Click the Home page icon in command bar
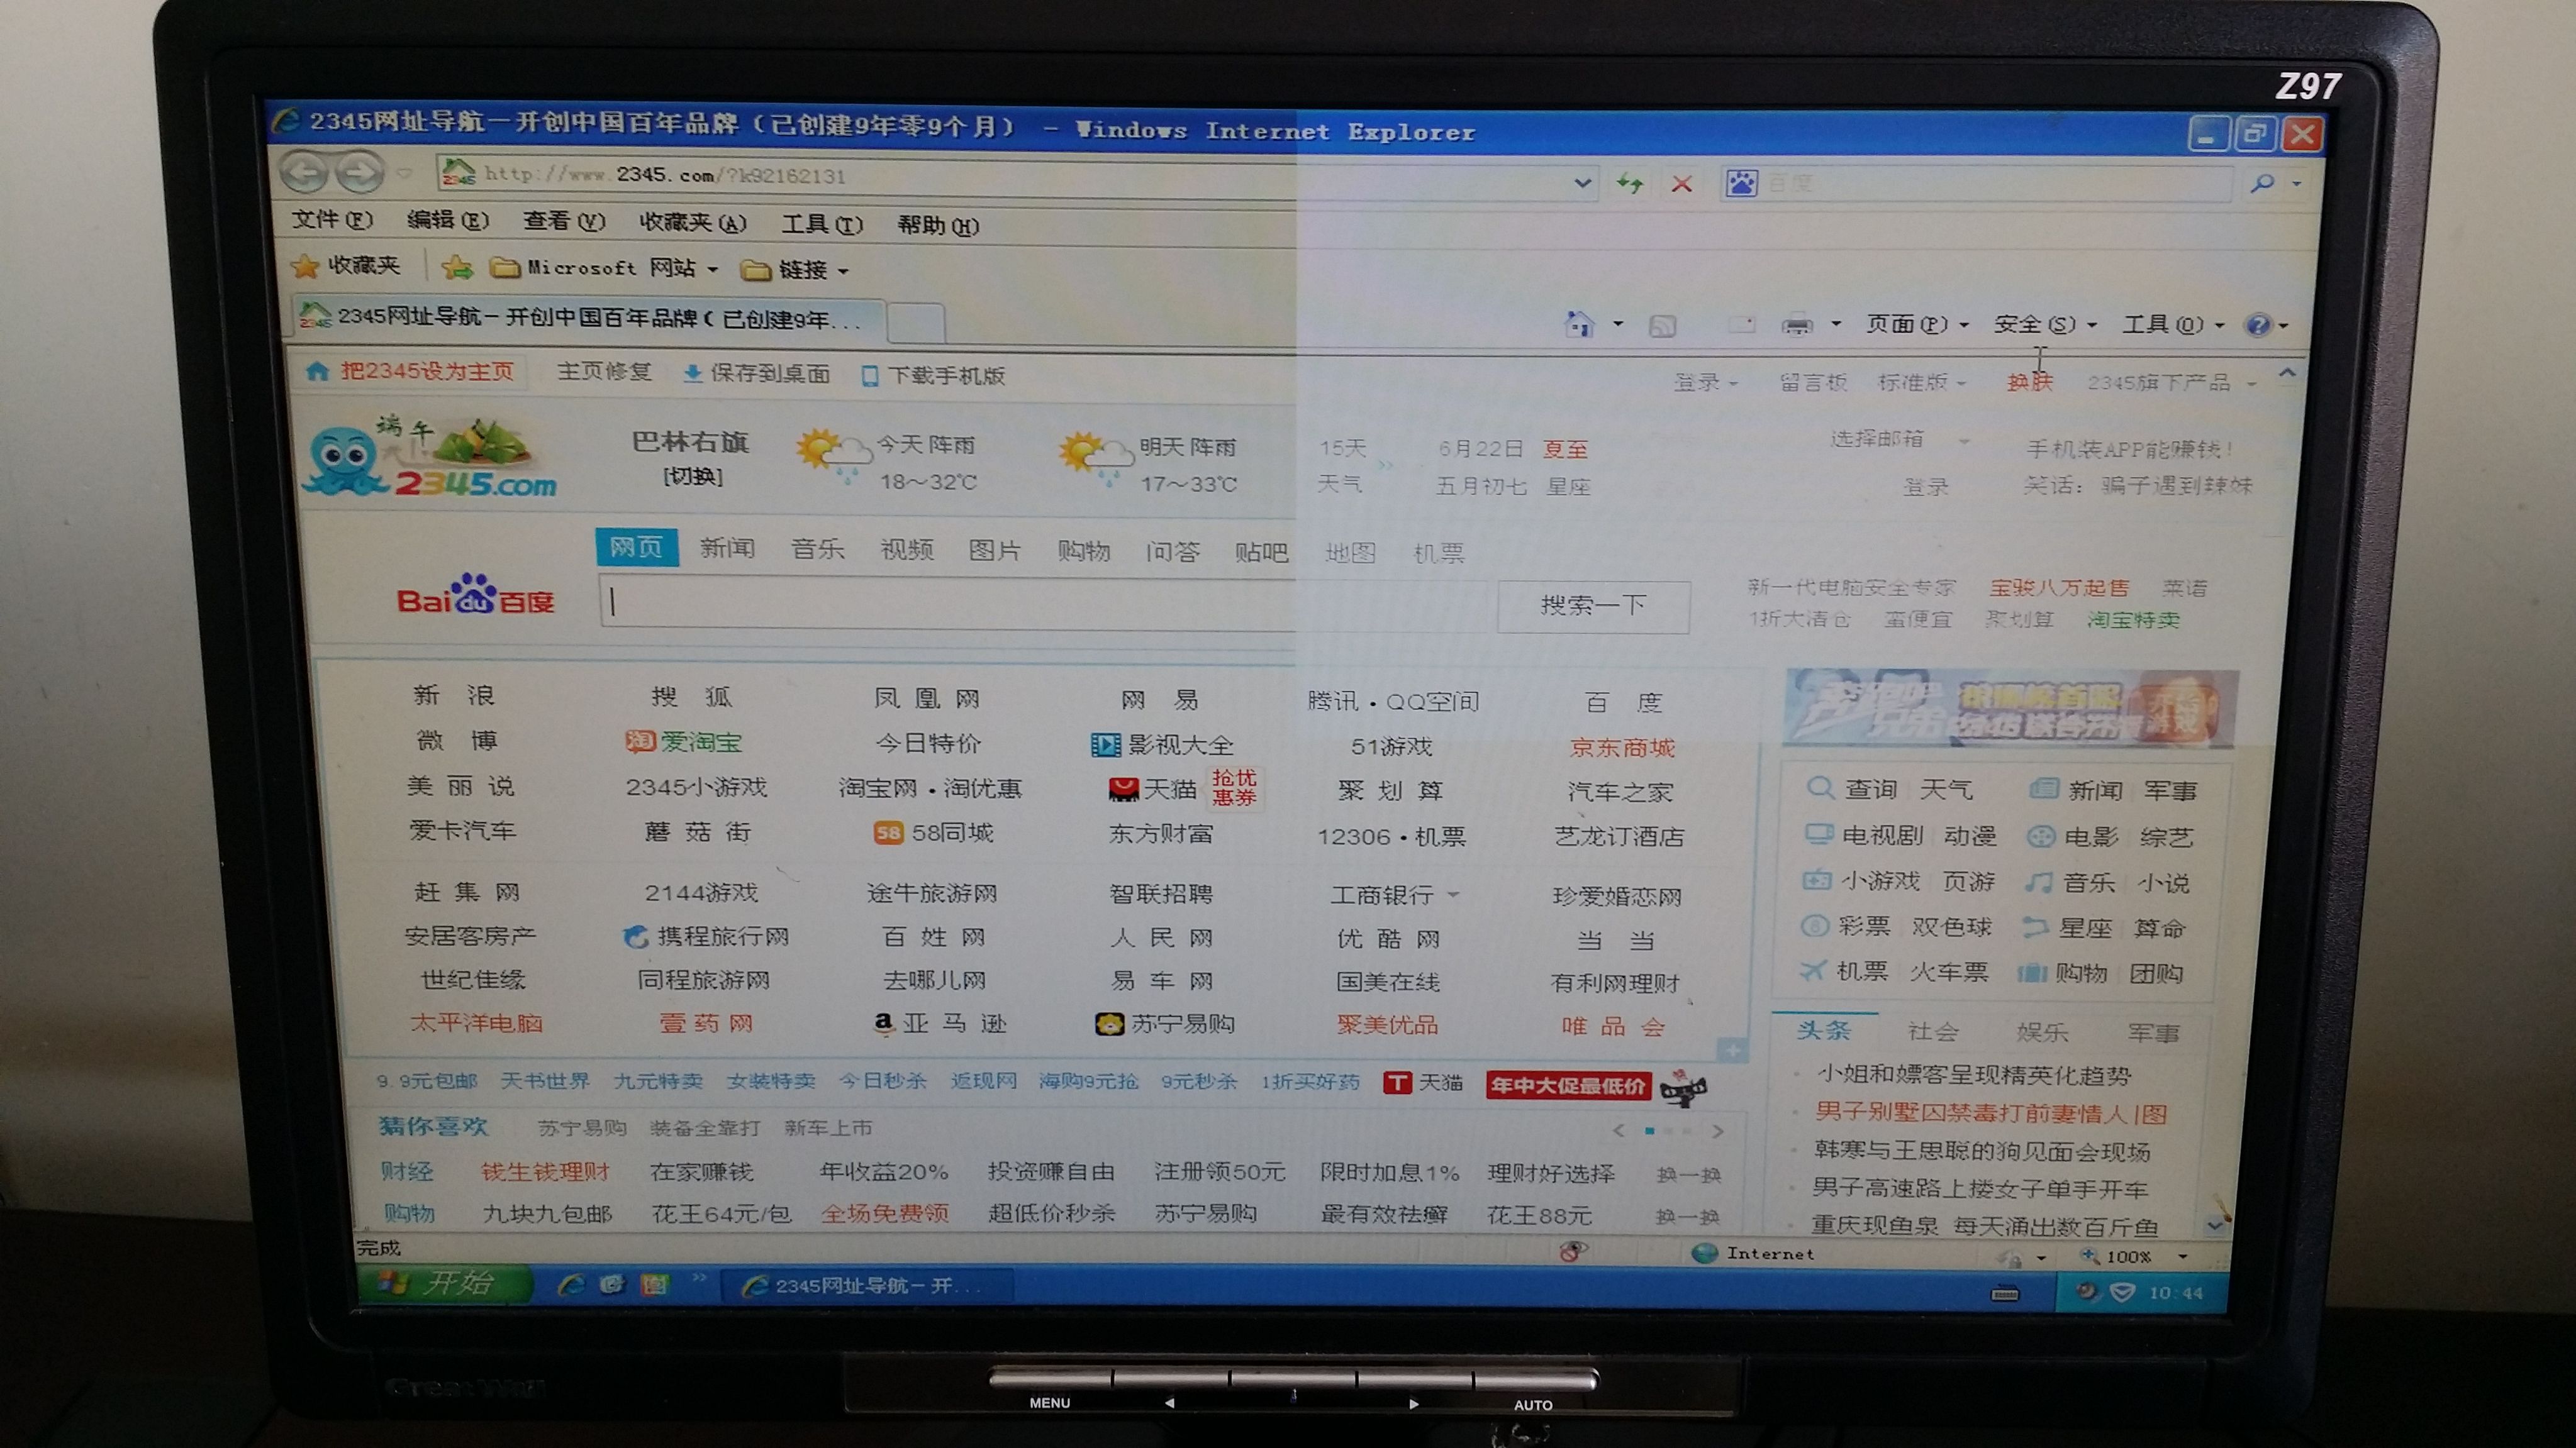The image size is (2576, 1448). point(1578,323)
